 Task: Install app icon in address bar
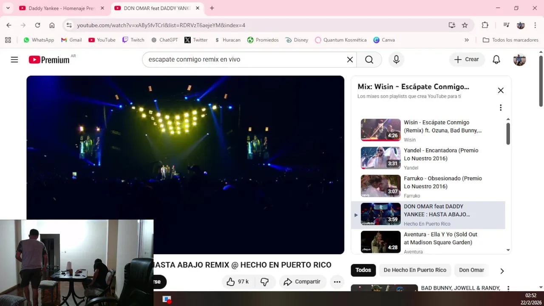point(452,25)
